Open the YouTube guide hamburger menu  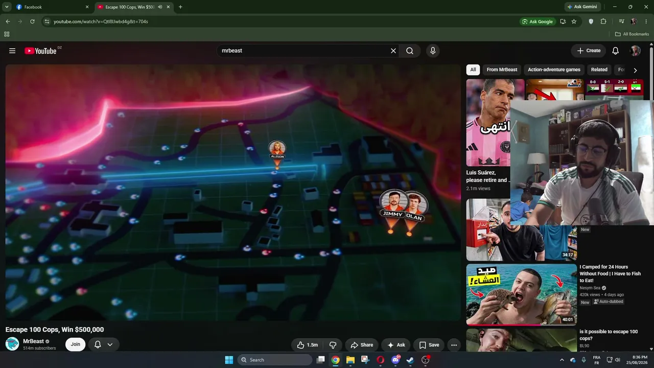coord(12,51)
